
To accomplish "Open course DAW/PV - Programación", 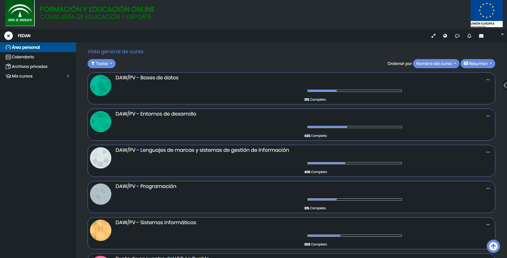I will (146, 186).
